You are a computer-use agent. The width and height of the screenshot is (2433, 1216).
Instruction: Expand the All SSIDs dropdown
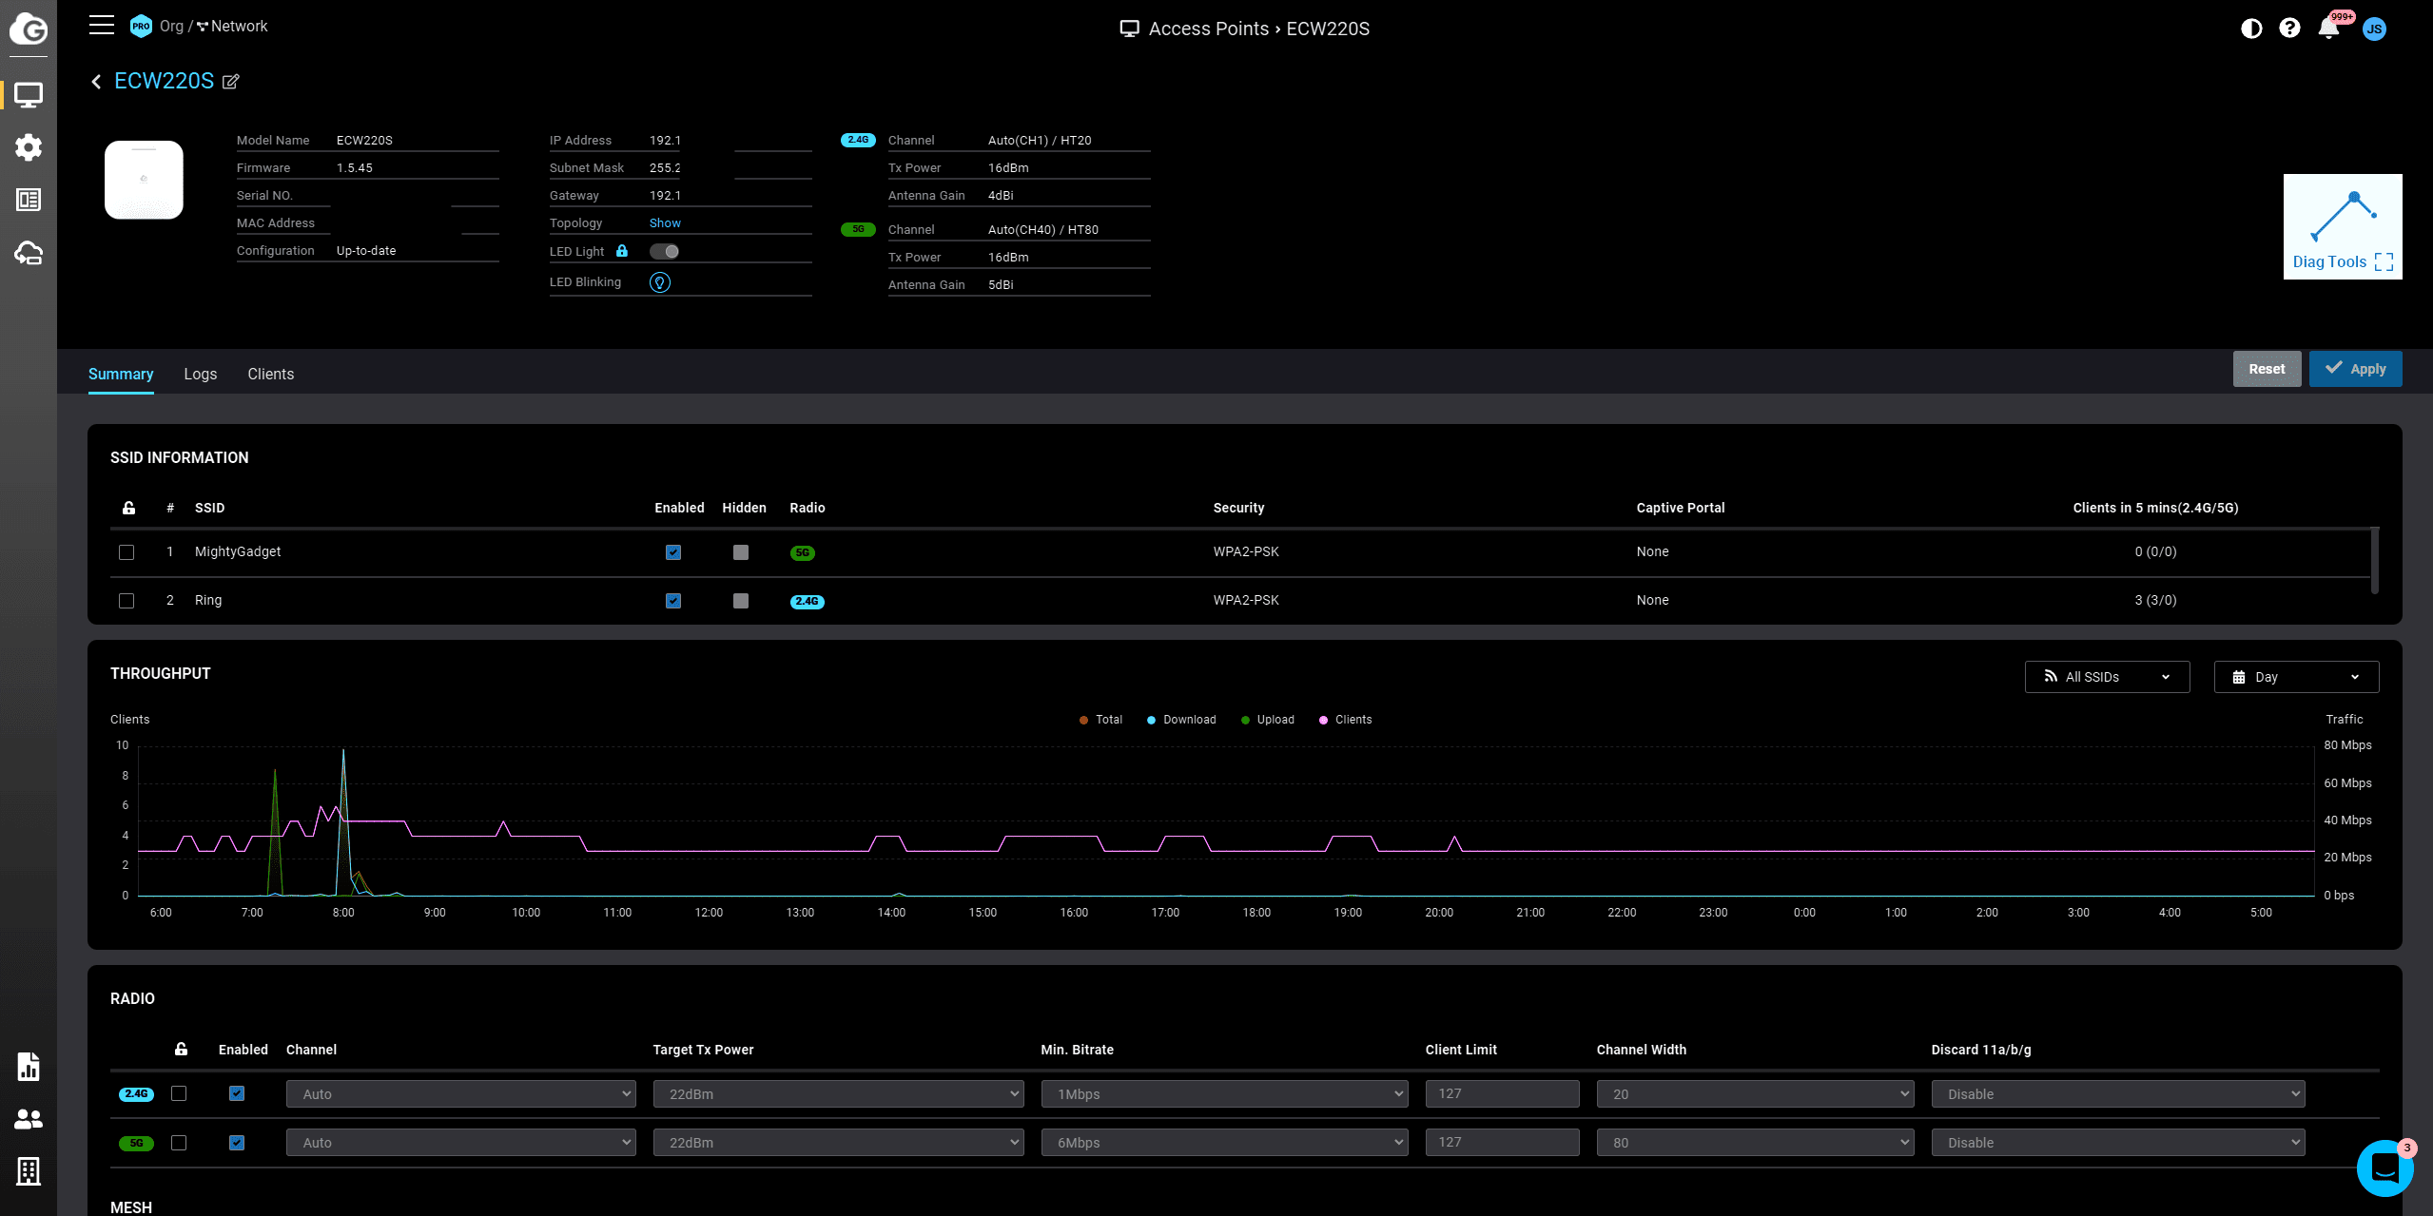point(2107,677)
